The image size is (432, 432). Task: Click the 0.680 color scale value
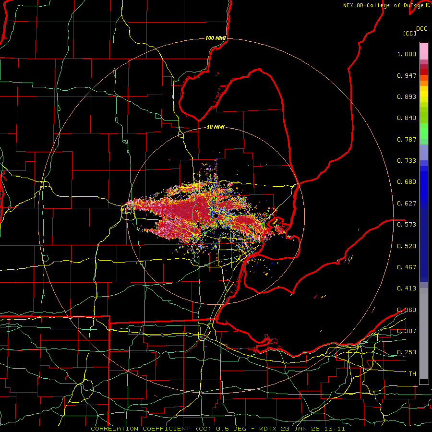coord(407,182)
